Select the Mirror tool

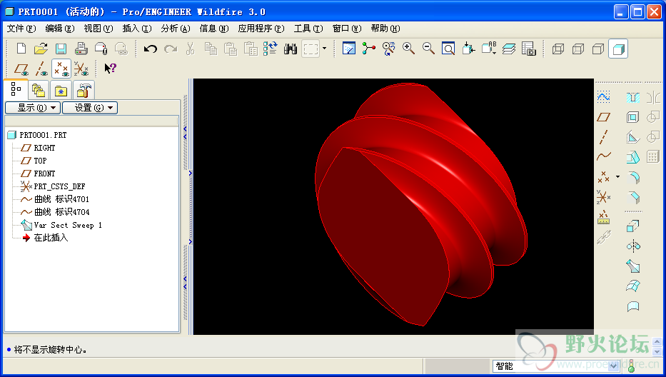click(x=653, y=97)
